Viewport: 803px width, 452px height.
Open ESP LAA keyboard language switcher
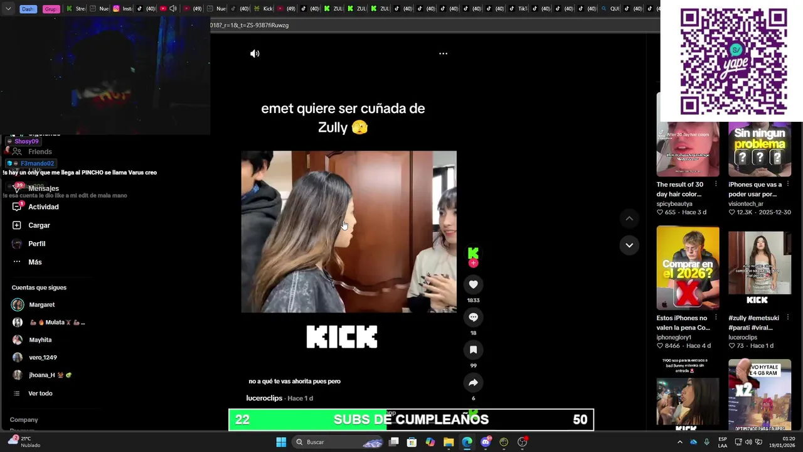(x=723, y=442)
